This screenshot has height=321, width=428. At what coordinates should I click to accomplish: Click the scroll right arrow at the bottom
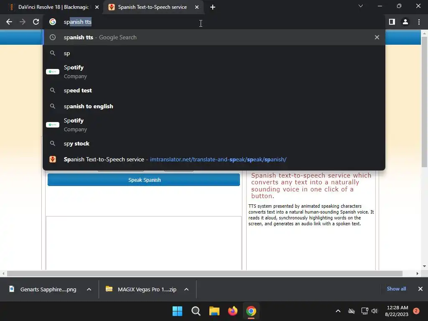pos(418,273)
